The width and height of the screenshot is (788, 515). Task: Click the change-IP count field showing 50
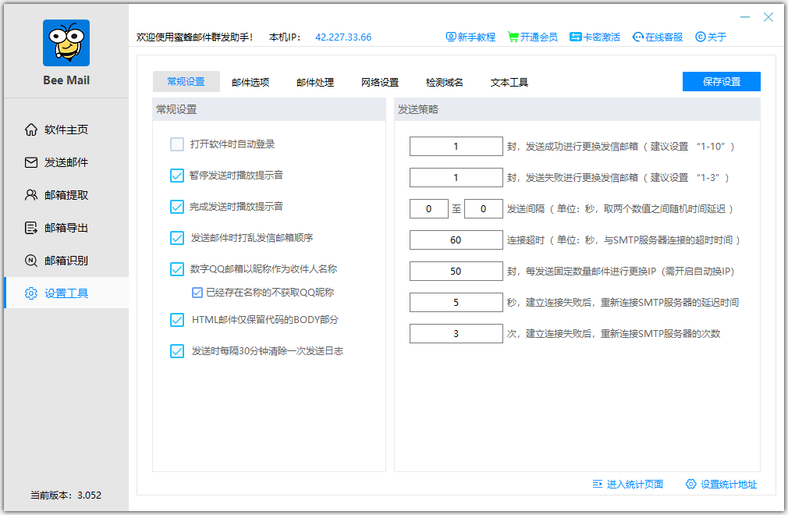(x=456, y=272)
